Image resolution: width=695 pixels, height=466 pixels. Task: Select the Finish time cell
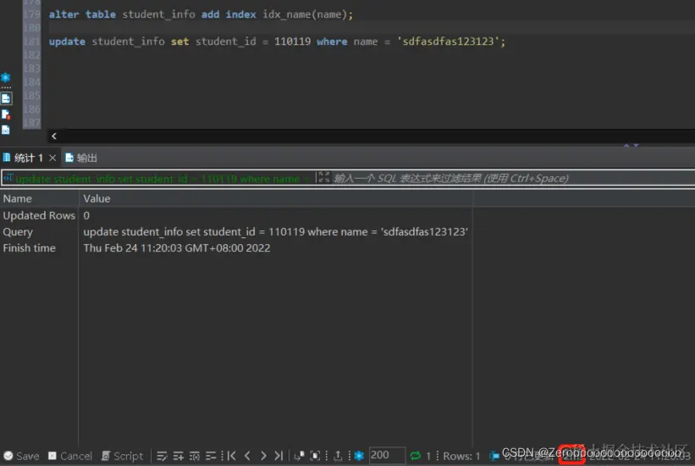30,247
